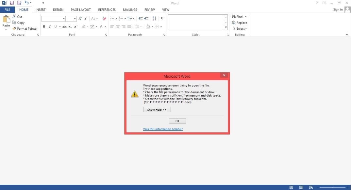Open the Select dropdown in Editing
The height and width of the screenshot is (190, 351).
(240, 29)
